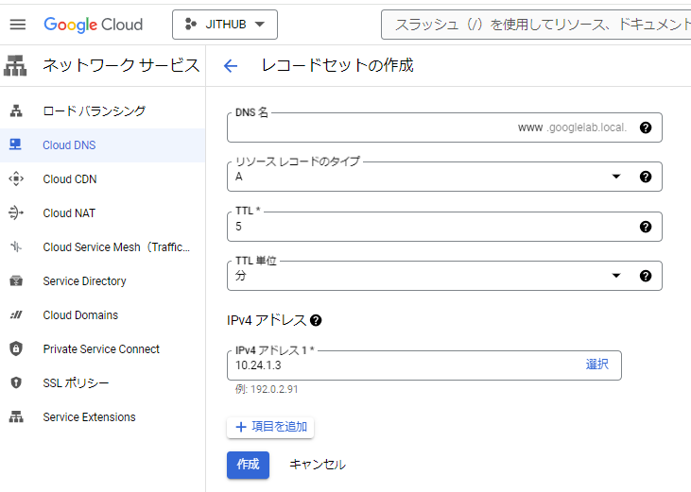691x492 pixels.
Task: Open the JITHUB project selector dropdown
Action: [x=225, y=25]
